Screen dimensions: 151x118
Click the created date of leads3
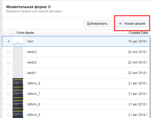click(x=138, y=52)
